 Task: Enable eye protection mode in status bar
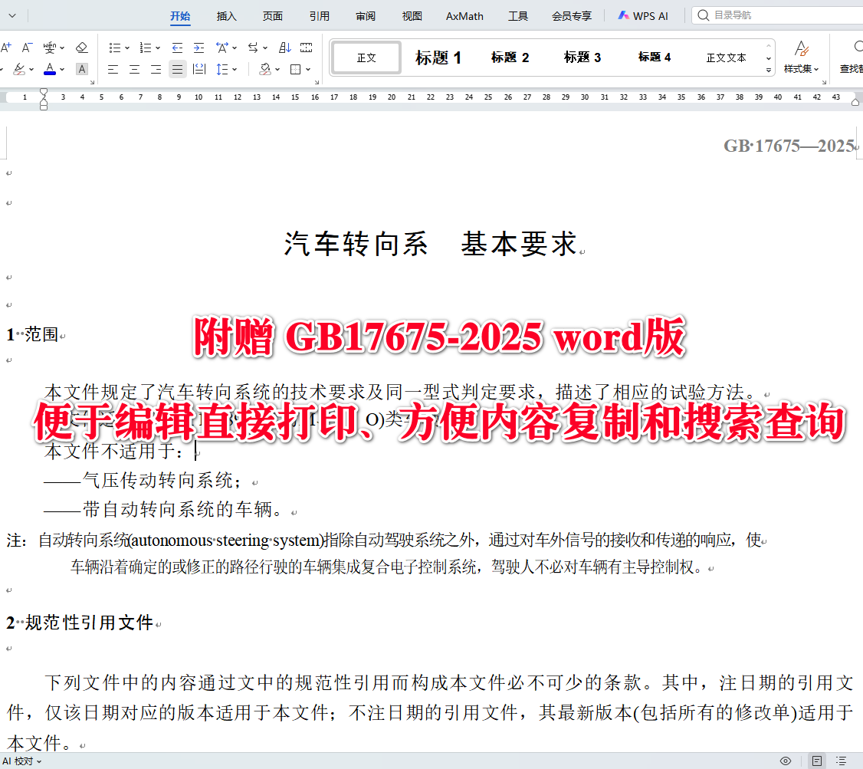(x=786, y=761)
